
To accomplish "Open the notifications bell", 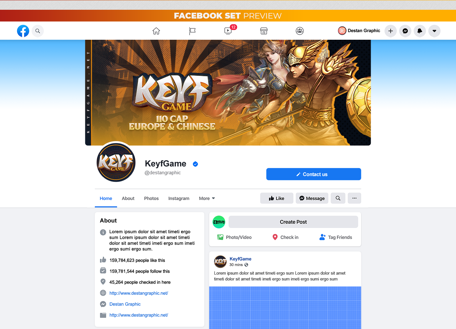I will [420, 31].
